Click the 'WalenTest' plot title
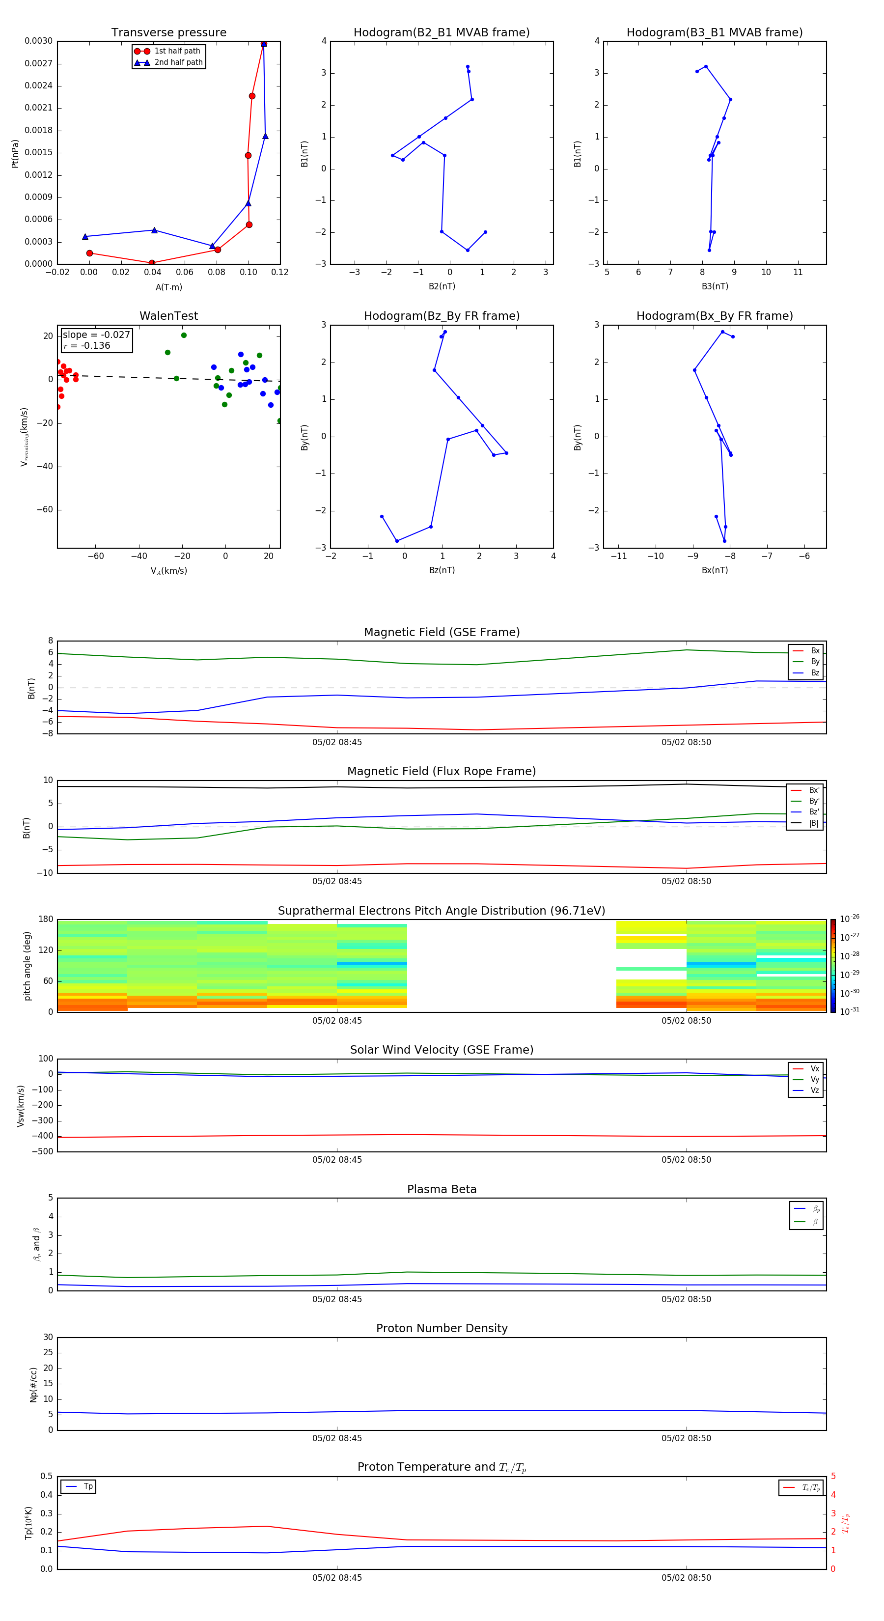884x1621 pixels. coord(168,316)
